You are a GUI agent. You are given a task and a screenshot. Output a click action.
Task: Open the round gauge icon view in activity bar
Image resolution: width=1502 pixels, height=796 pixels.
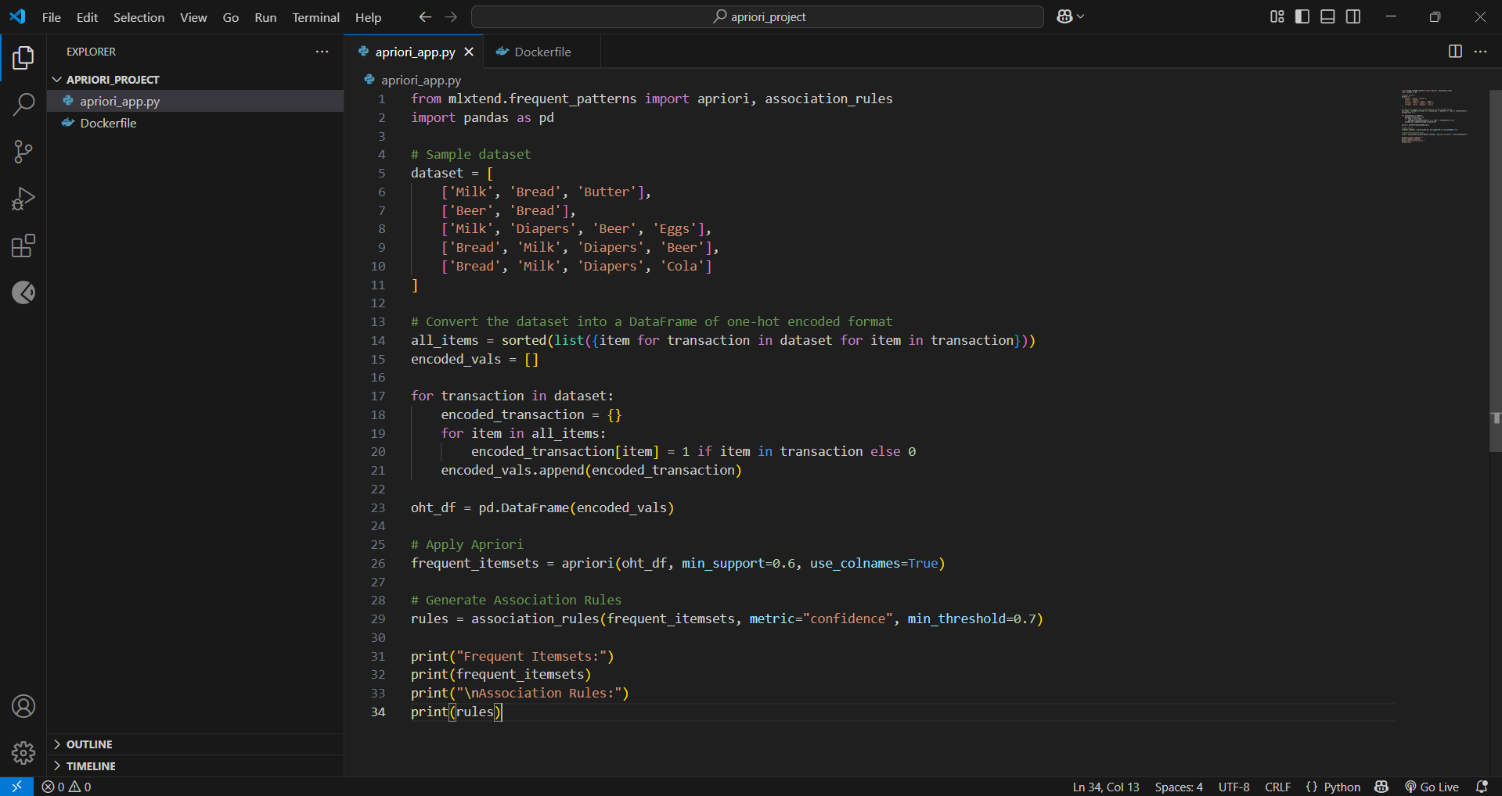(23, 292)
